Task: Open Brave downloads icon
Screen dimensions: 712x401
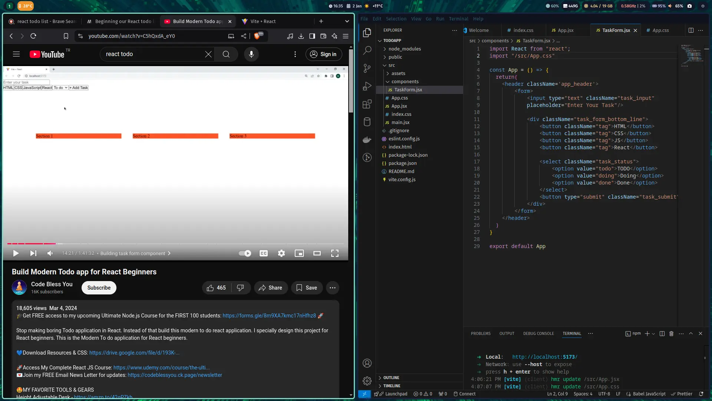Action: click(x=301, y=36)
